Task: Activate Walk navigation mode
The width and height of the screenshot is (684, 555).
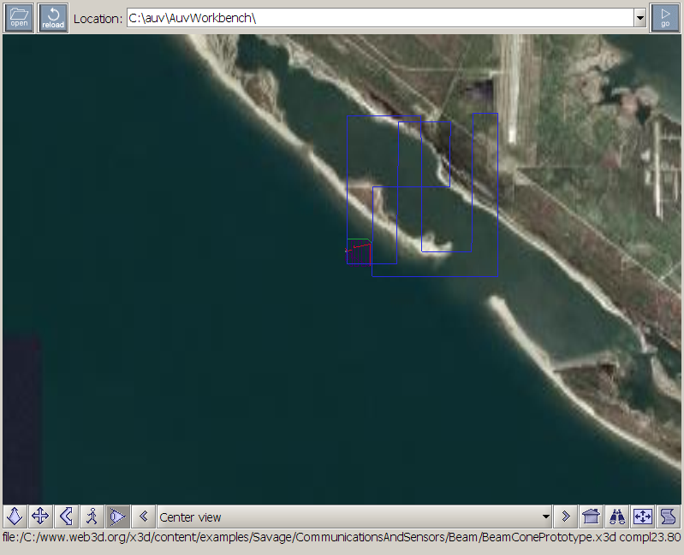Action: (92, 517)
